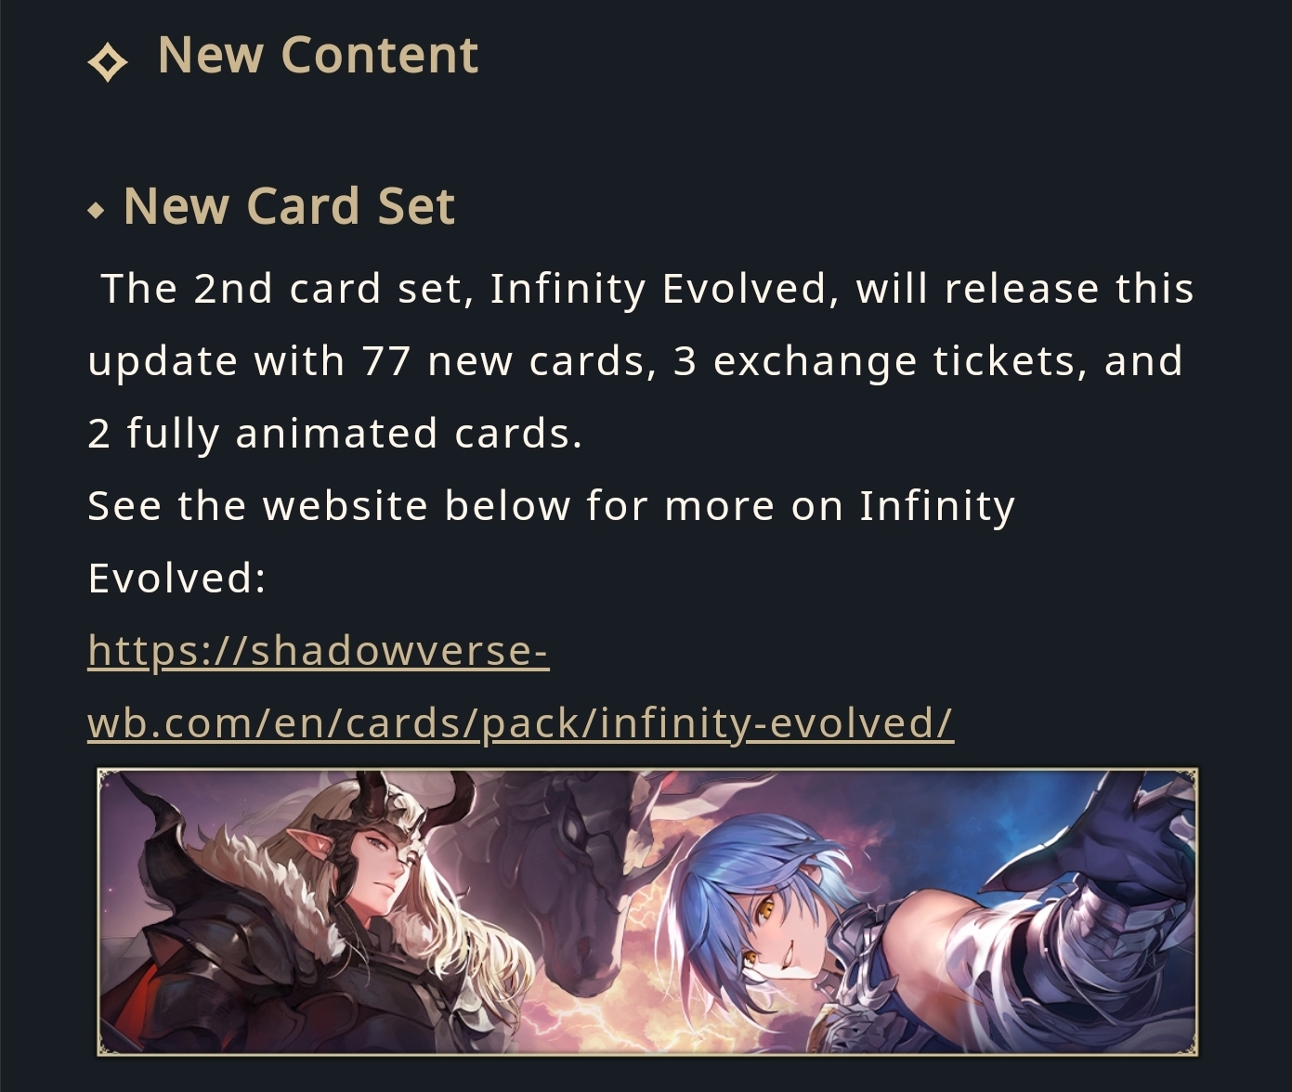Click the word "Evolved:" above the link
This screenshot has width=1292, height=1092.
point(177,578)
